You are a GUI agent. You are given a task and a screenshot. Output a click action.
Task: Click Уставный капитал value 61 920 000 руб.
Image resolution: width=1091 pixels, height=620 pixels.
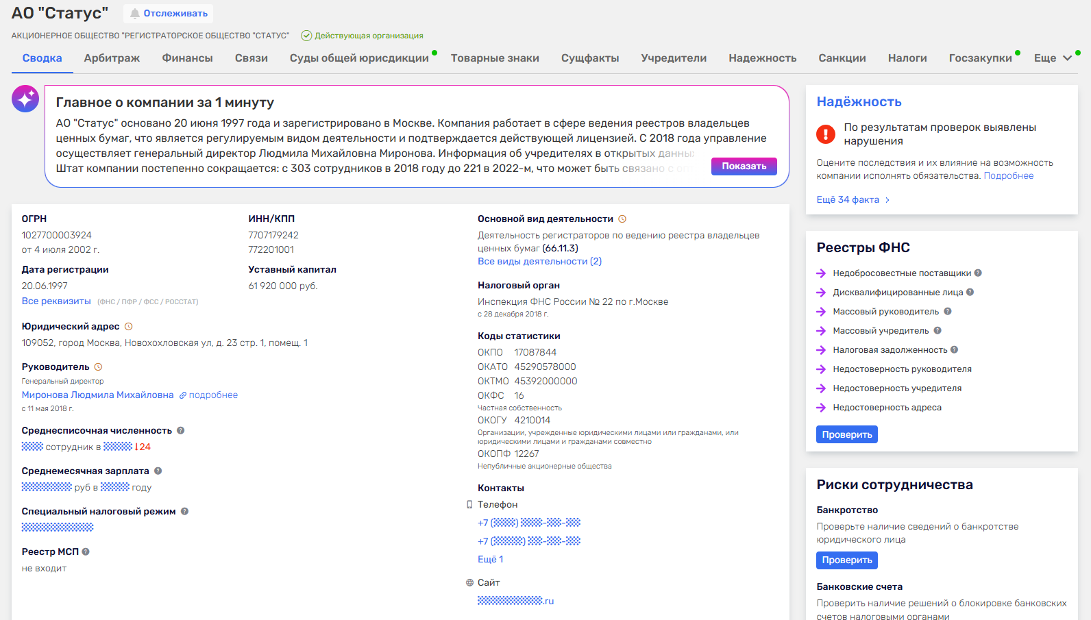point(283,286)
